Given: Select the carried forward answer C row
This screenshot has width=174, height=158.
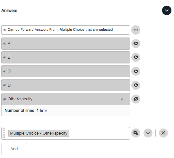Looking at the screenshot, I should [65, 71].
